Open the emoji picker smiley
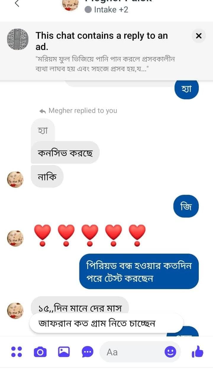This screenshot has height=371, width=213. coord(170,352)
